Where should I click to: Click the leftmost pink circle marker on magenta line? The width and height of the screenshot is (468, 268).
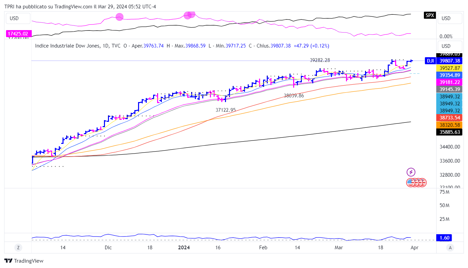coord(119,17)
